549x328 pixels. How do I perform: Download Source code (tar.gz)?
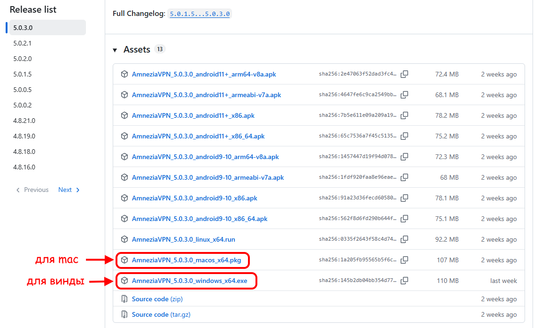[x=161, y=314]
